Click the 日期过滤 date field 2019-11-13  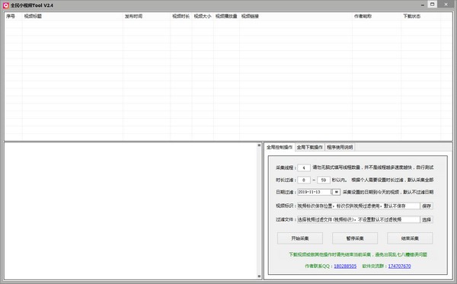(314, 192)
